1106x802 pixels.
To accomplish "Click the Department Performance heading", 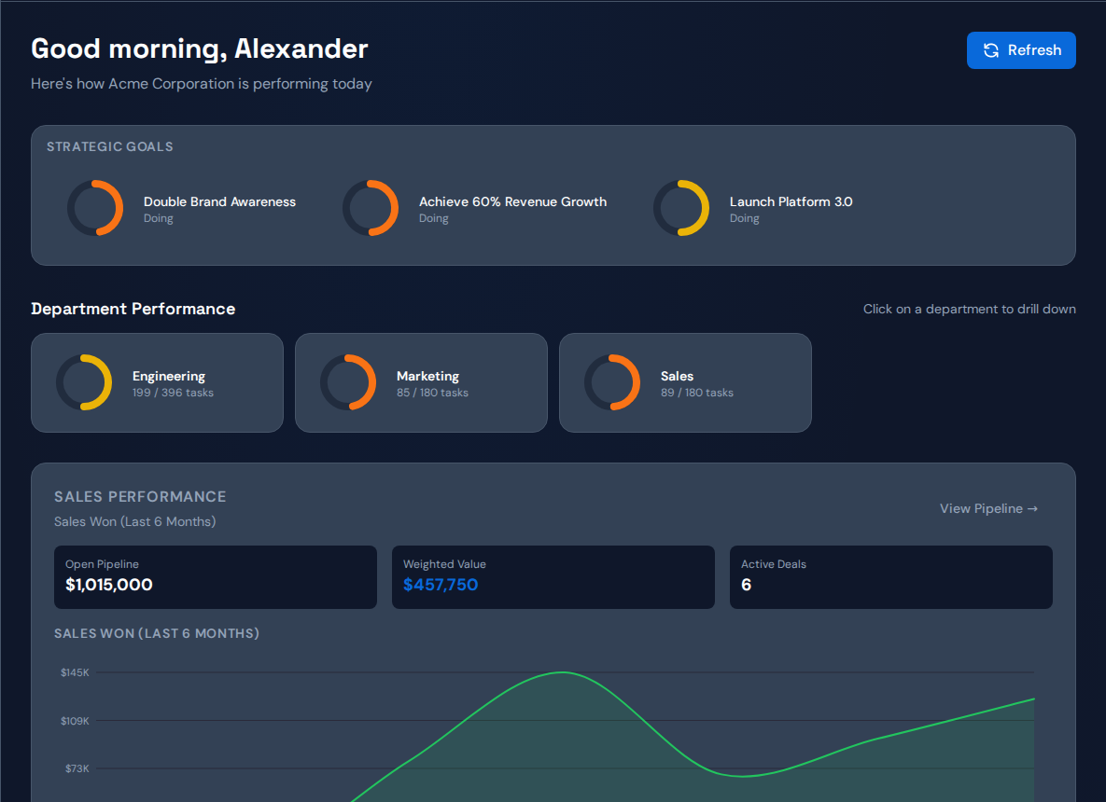I will pyautogui.click(x=133, y=309).
